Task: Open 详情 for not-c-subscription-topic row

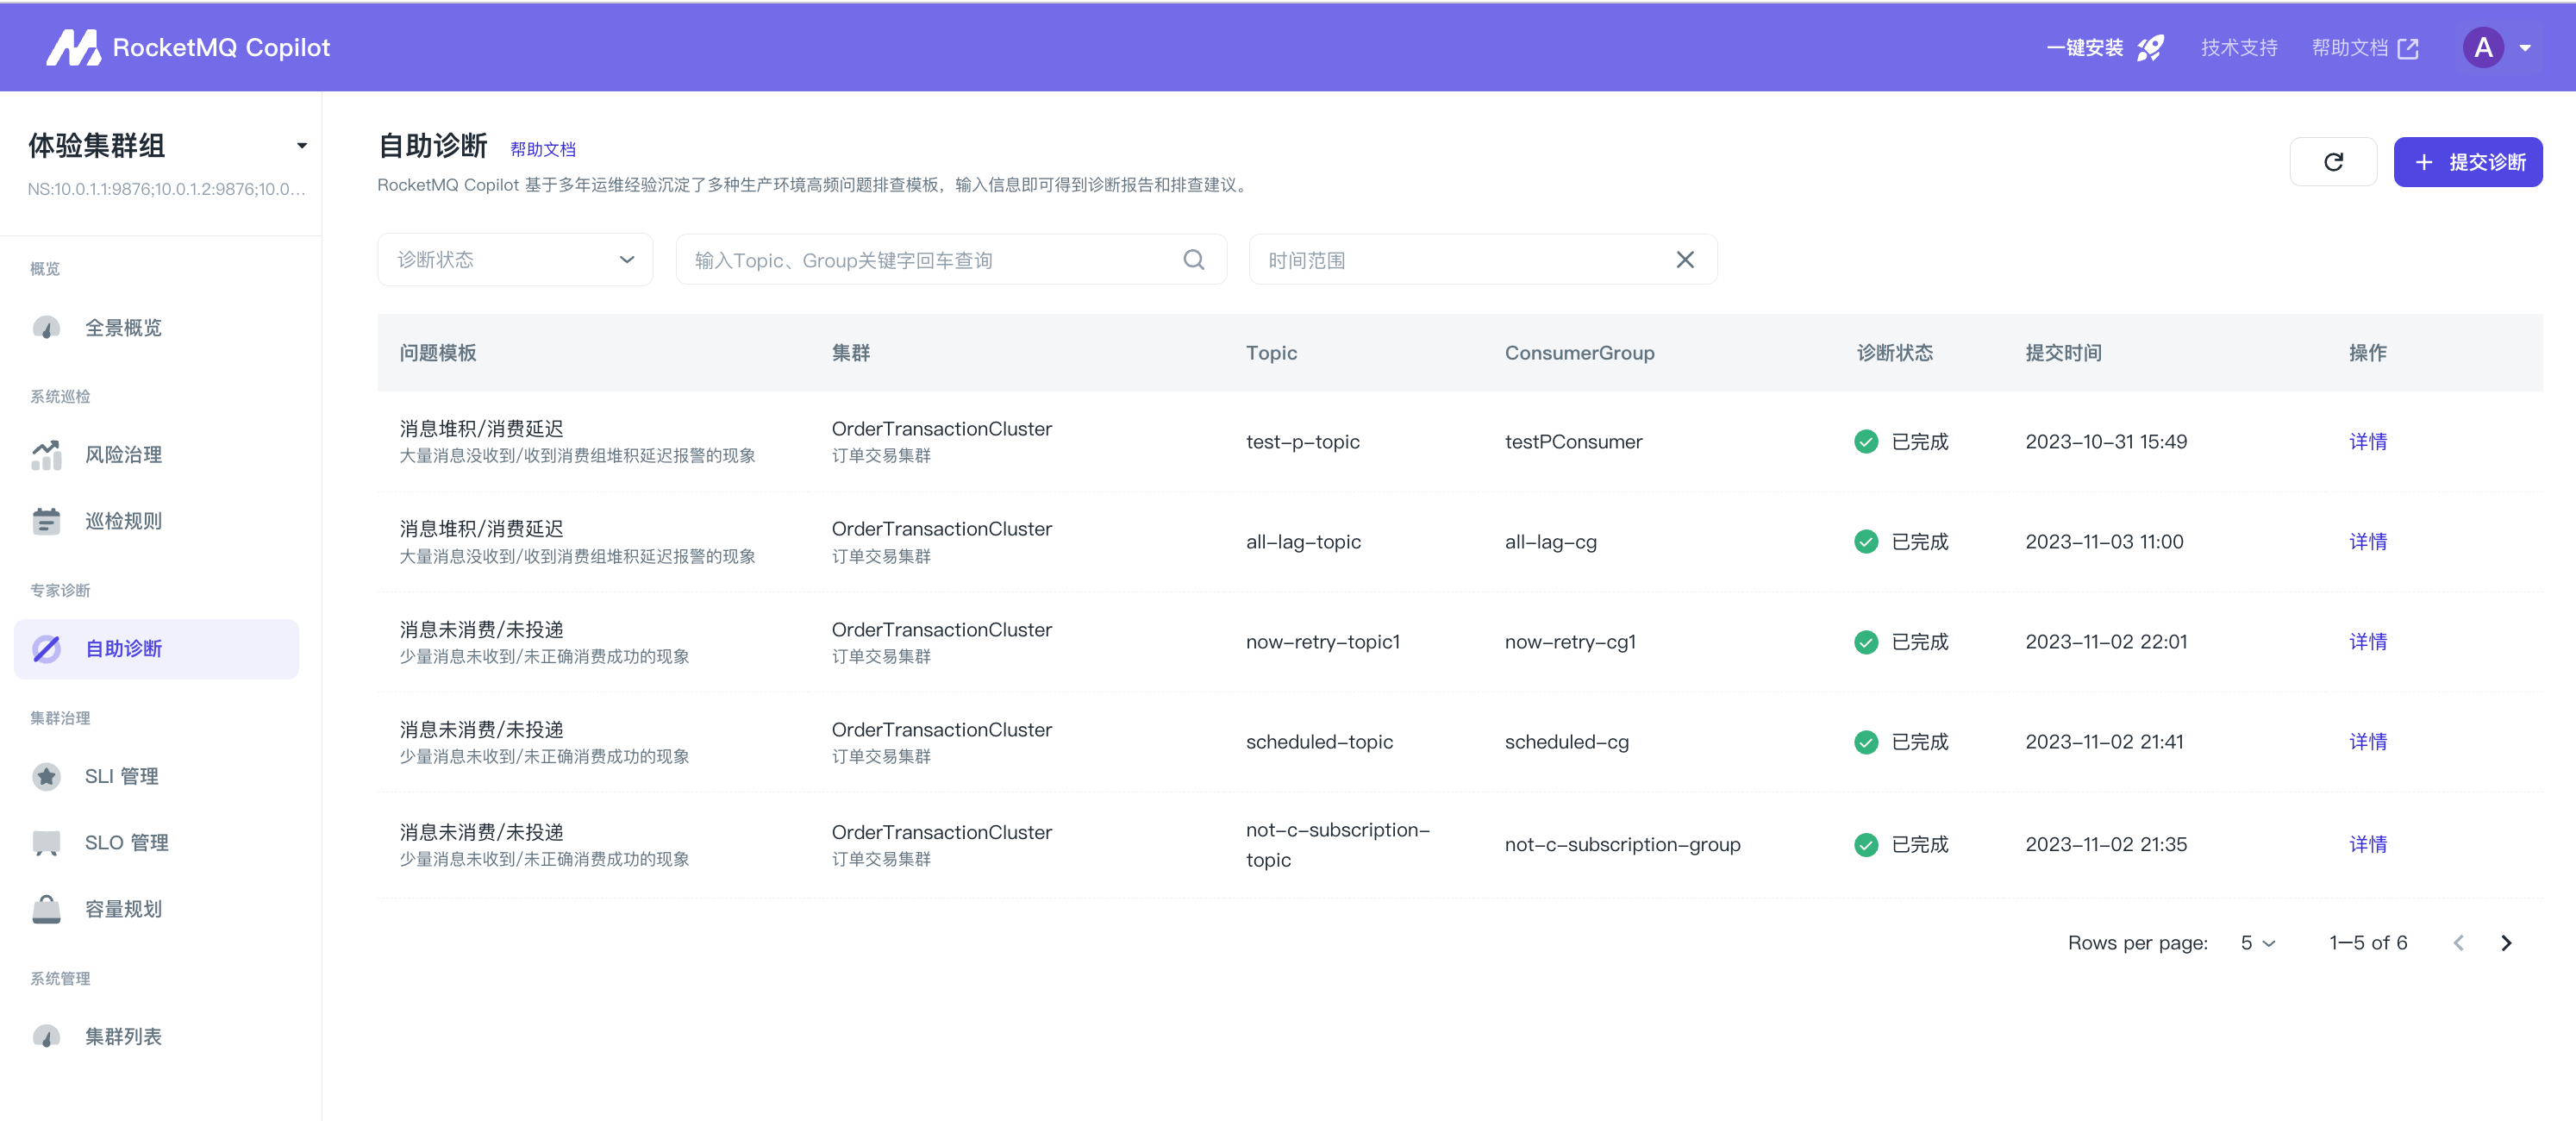Action: pos(2367,845)
